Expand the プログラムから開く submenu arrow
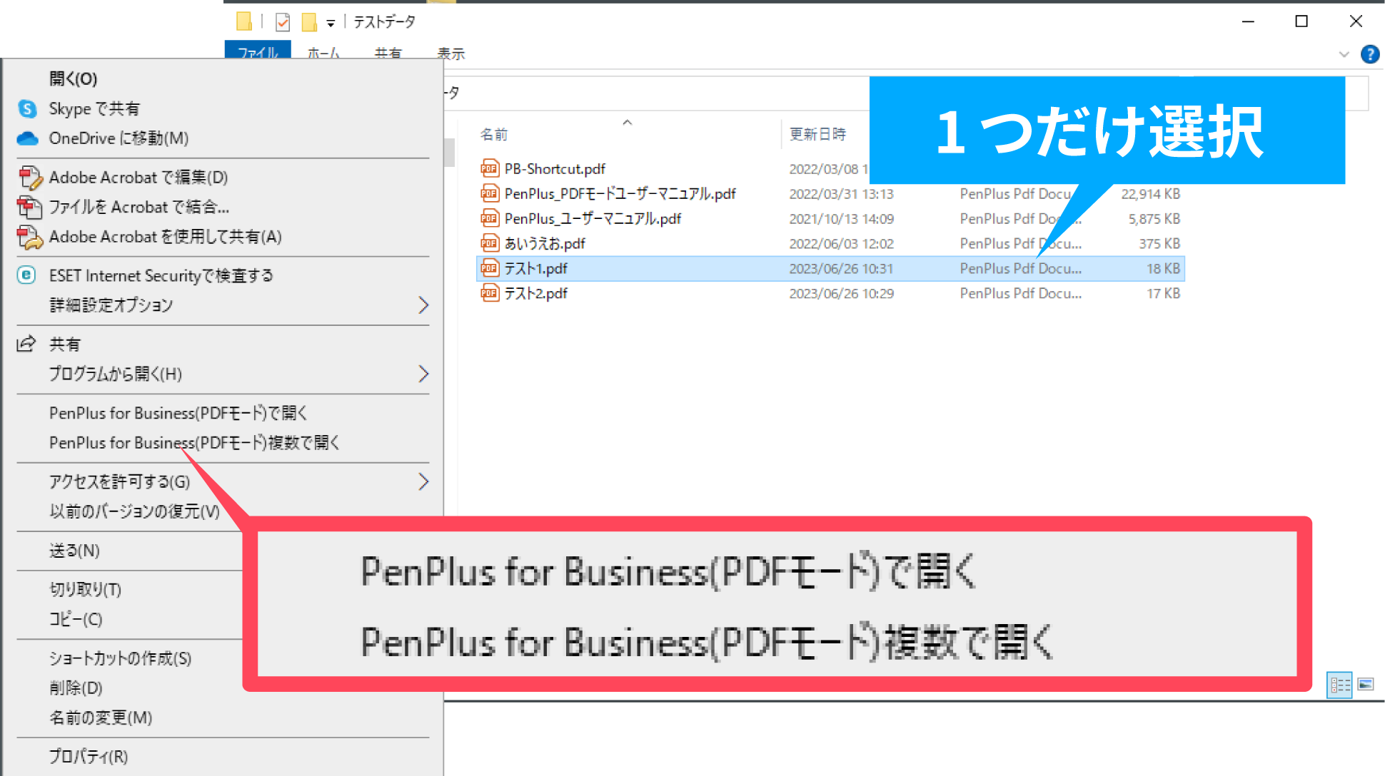This screenshot has height=776, width=1385. 423,374
